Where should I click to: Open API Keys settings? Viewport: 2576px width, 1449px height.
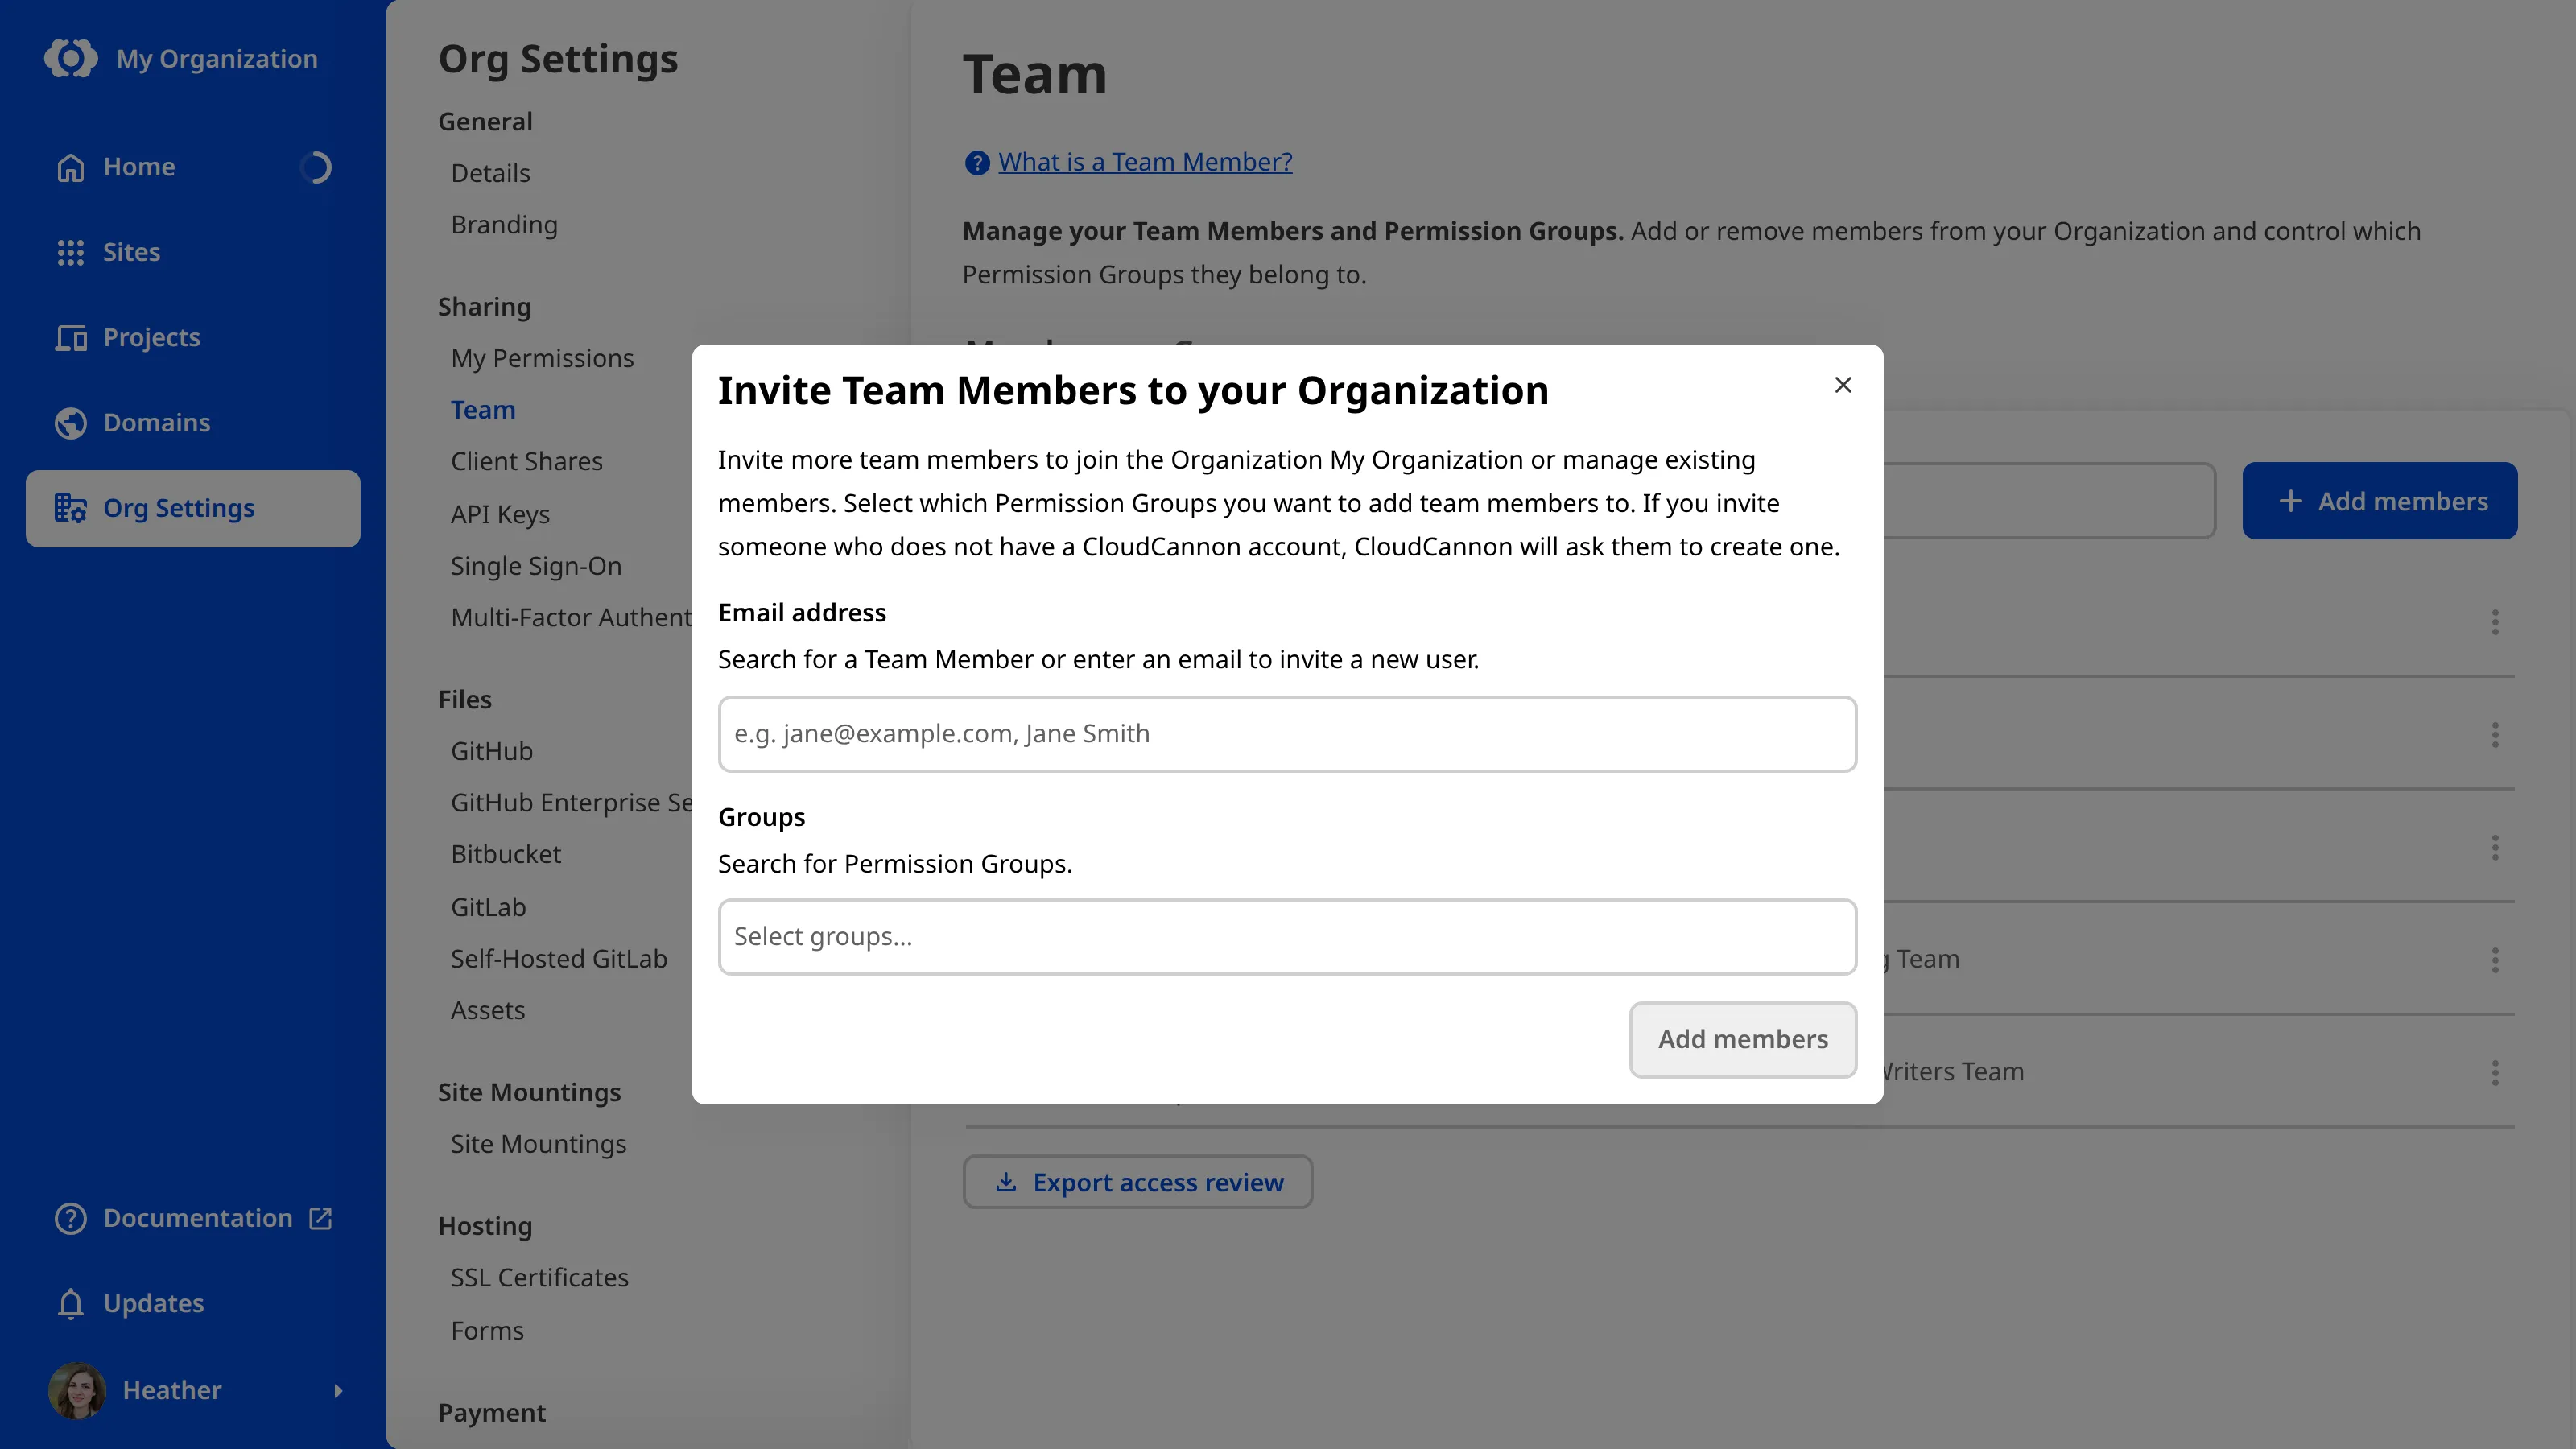pyautogui.click(x=500, y=514)
